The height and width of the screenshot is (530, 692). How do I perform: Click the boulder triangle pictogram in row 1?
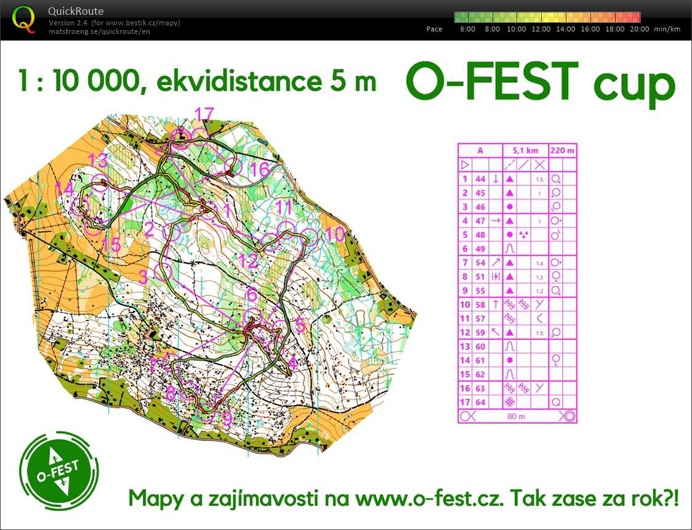coord(509,179)
